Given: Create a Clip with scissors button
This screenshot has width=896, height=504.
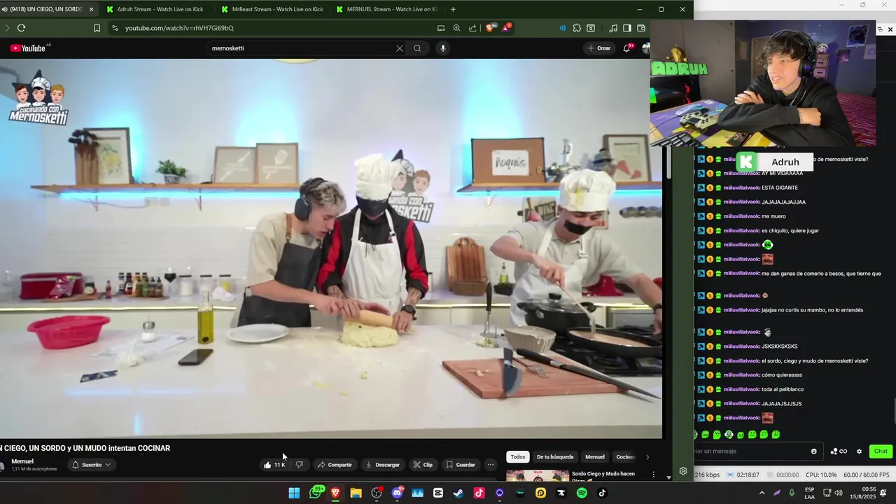Looking at the screenshot, I should (x=423, y=465).
